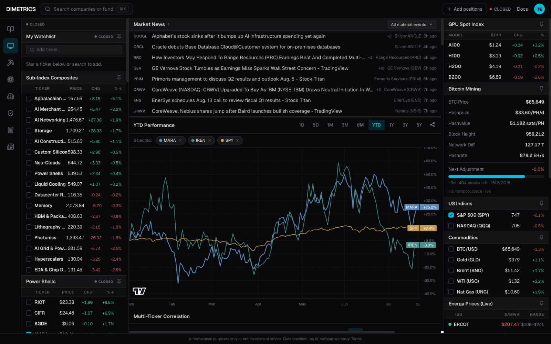
Task: Pin the Bitcoin Mining panel
Action: click(541, 89)
